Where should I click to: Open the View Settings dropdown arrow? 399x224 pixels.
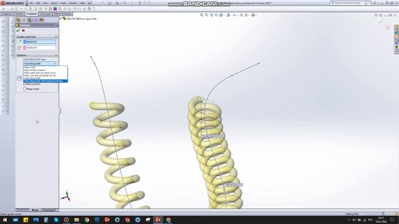coord(256,15)
